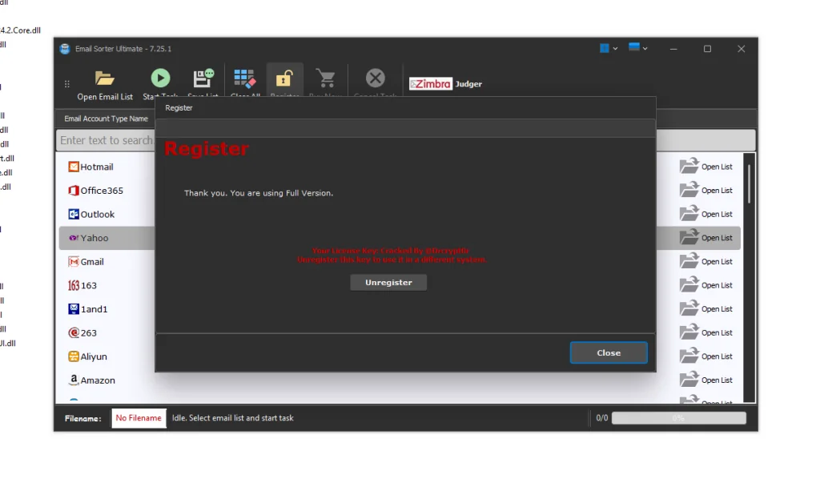Click the Buy Now shopping cart icon
820x479 pixels.
(325, 78)
